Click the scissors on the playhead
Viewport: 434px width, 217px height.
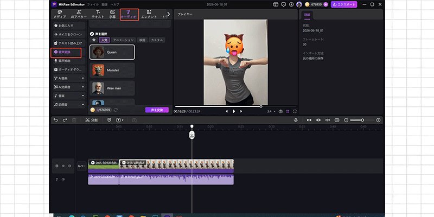tap(192, 135)
